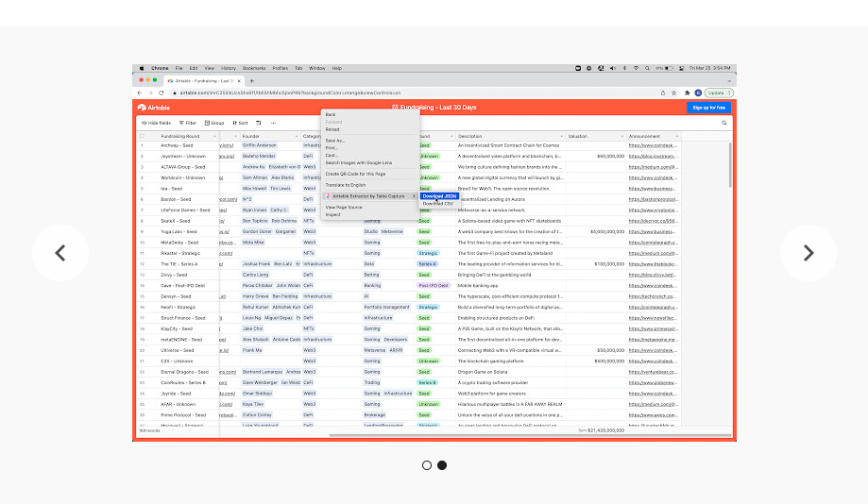This screenshot has height=504, width=868.
Task: Tick the select-all checkbox in table header
Action: (x=143, y=136)
